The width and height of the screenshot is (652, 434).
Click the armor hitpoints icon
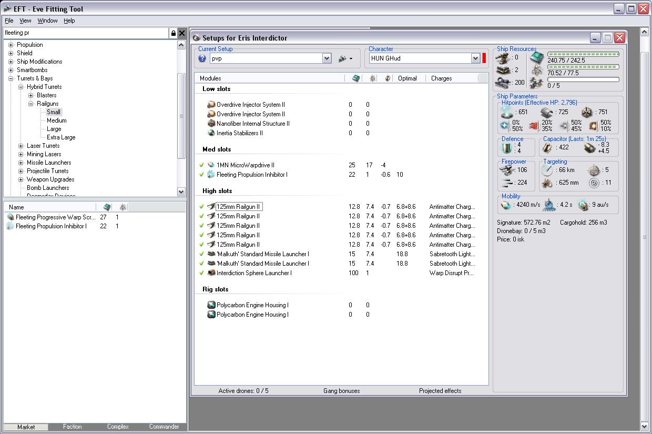pyautogui.click(x=547, y=112)
